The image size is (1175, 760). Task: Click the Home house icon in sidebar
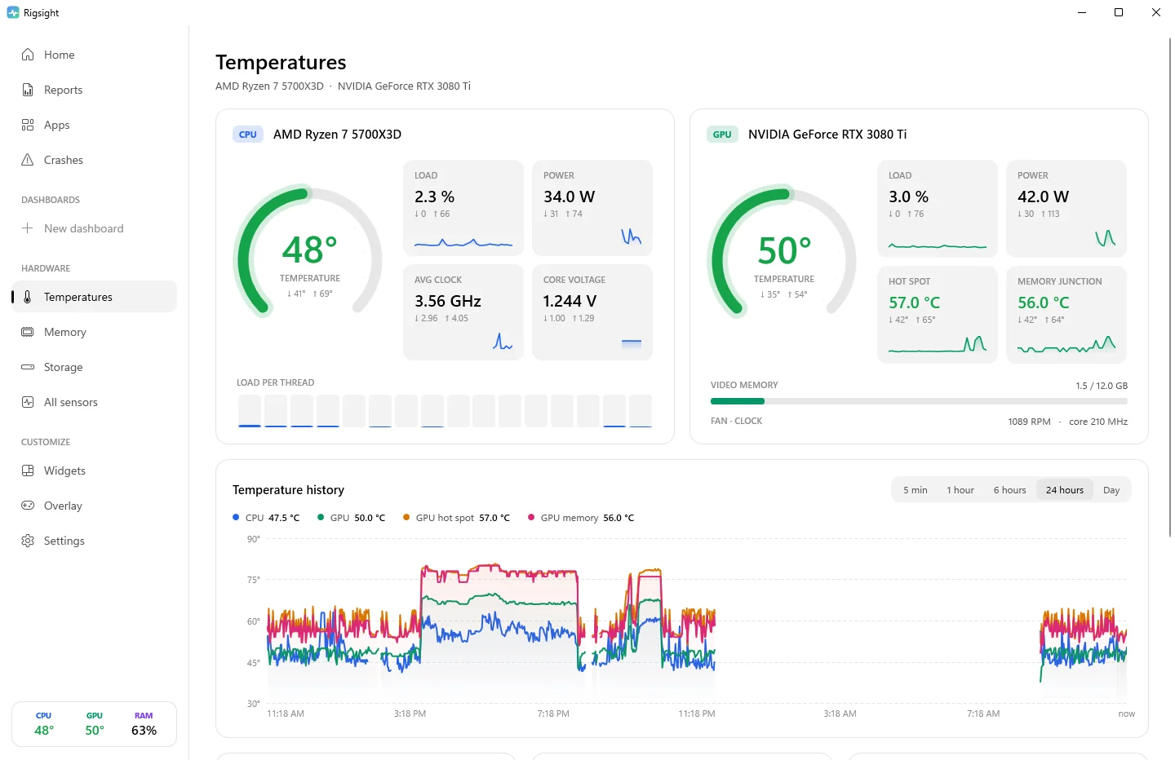pos(28,55)
